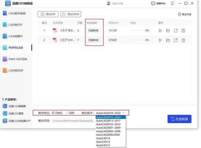Open page selection 已选择5张 for file 2
Viewport: 201px width, 148px height.
[x=94, y=40]
